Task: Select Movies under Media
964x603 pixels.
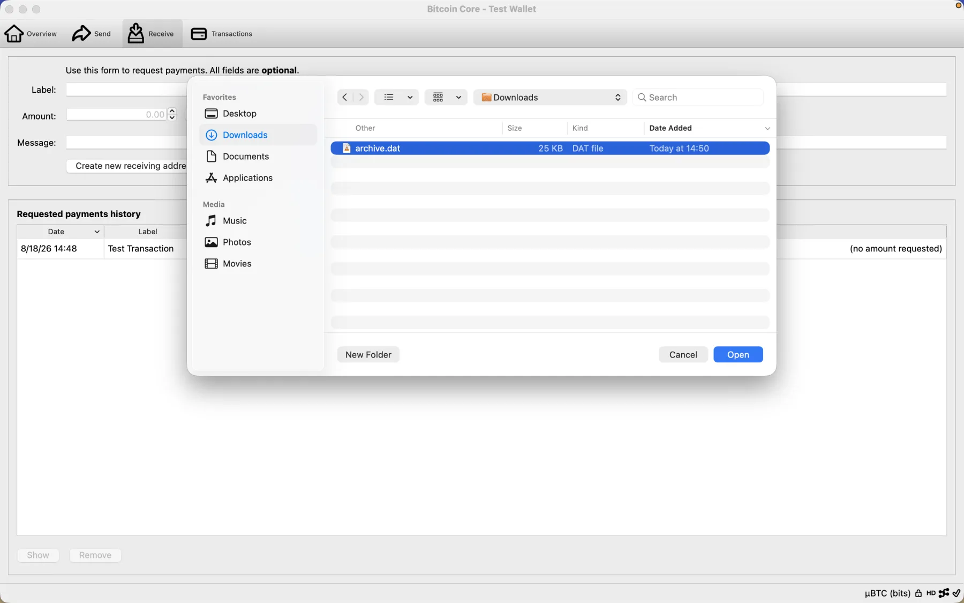Action: coord(258,264)
